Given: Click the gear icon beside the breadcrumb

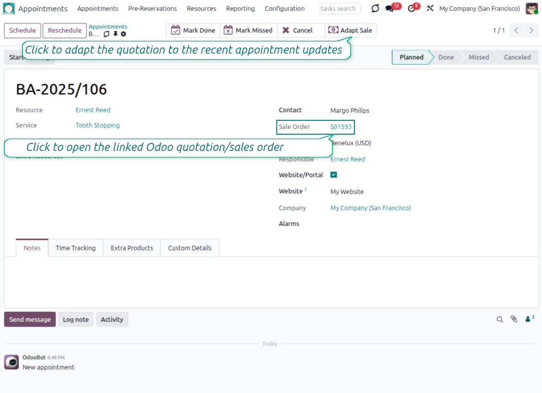Looking at the screenshot, I should pos(123,34).
